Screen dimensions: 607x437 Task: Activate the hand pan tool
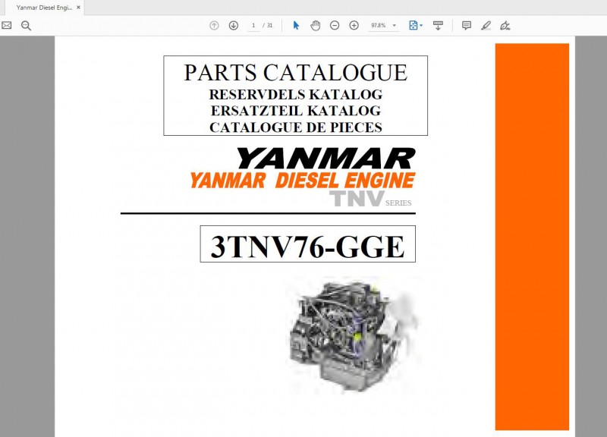pyautogui.click(x=316, y=26)
